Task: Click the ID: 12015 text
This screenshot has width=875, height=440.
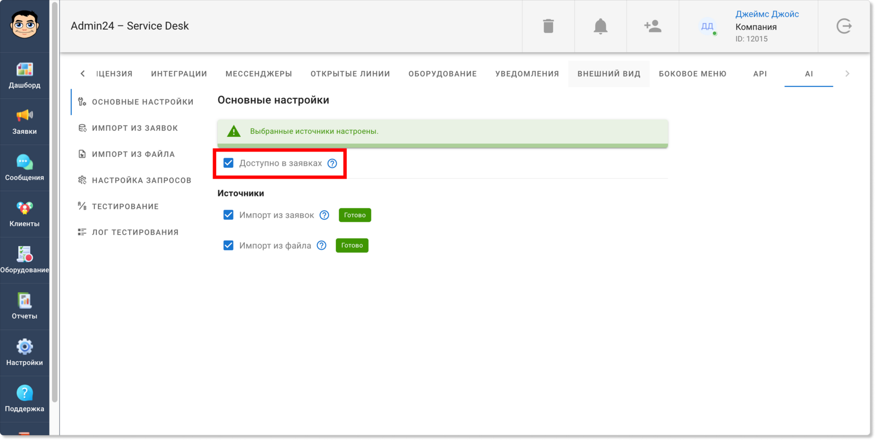Action: click(752, 39)
